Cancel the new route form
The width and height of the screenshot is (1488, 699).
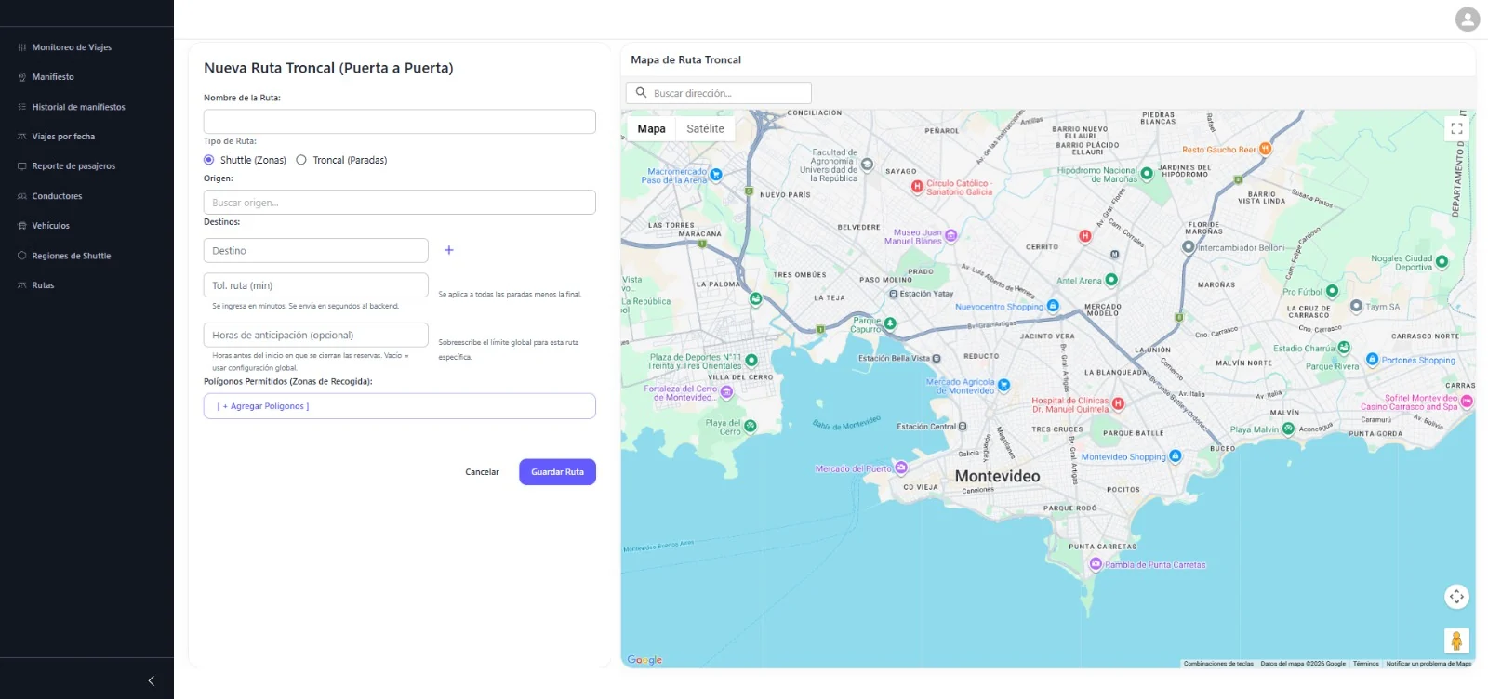[482, 472]
